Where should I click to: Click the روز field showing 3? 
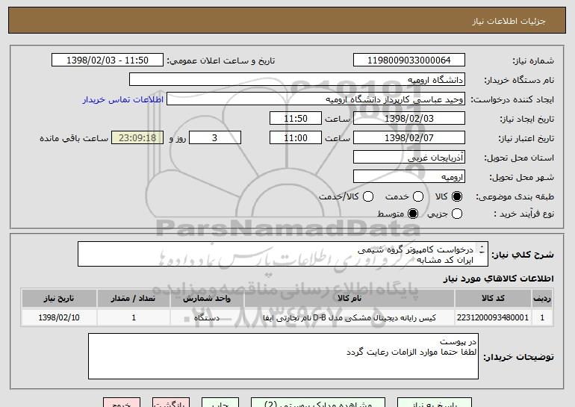pos(215,138)
